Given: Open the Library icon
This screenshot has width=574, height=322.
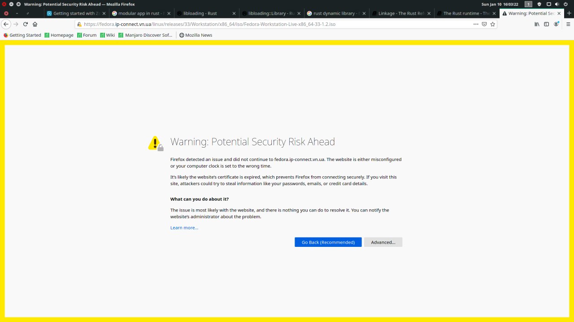Looking at the screenshot, I should pos(537,24).
